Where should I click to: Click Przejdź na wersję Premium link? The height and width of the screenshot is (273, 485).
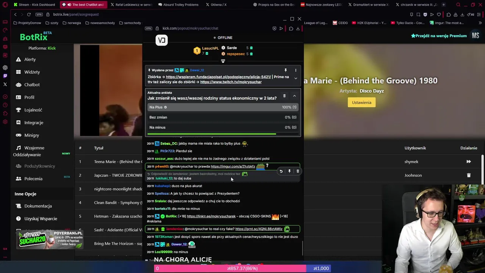click(x=439, y=36)
